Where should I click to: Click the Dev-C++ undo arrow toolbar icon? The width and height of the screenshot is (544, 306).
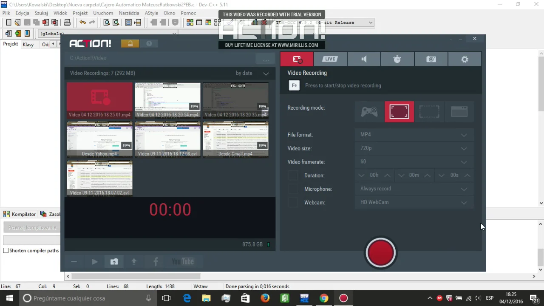click(82, 23)
